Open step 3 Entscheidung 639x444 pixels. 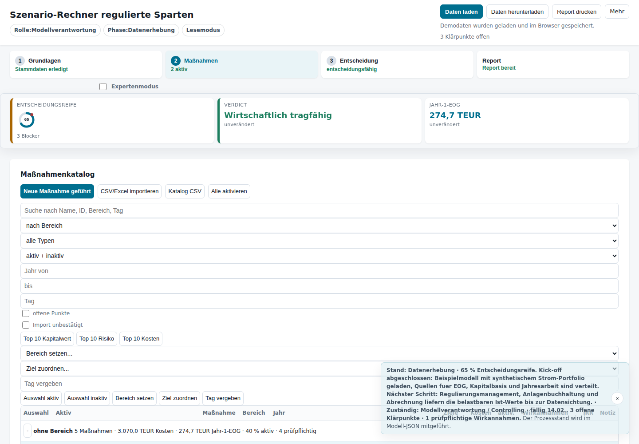397,64
